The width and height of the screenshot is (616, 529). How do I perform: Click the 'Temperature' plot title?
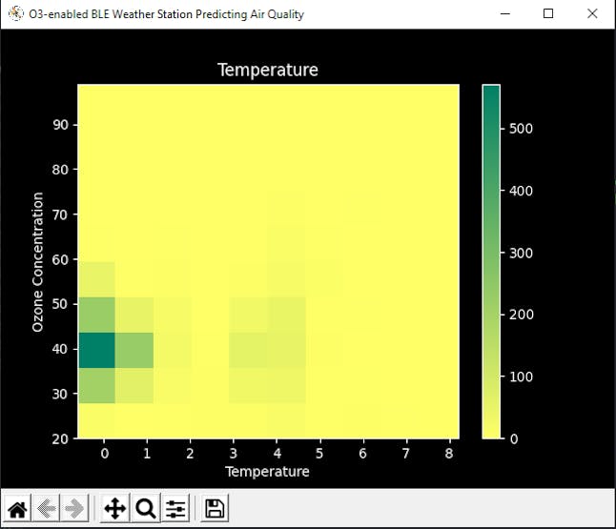pyautogui.click(x=268, y=70)
